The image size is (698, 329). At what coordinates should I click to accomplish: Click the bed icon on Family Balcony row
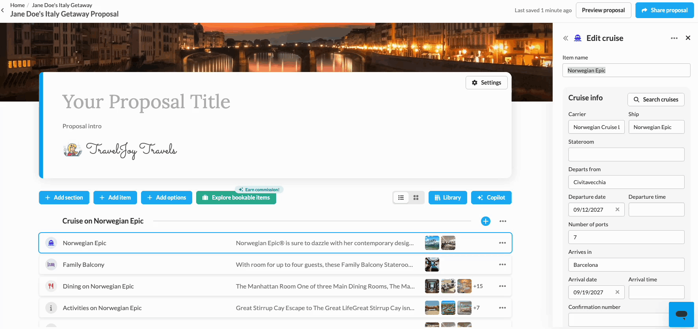click(x=51, y=264)
